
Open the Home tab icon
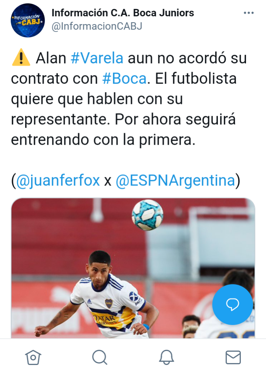pos(33,357)
